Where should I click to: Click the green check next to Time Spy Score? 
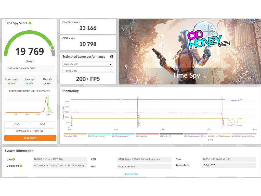30,23
